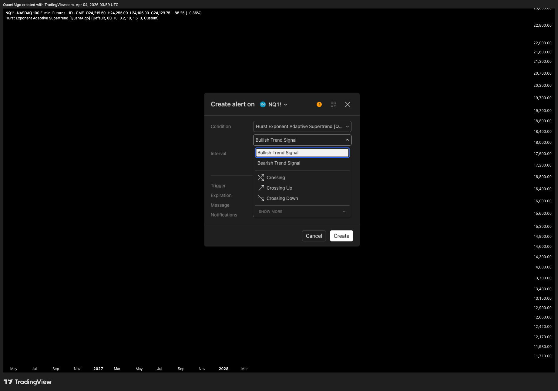
Task: Click the TradingView logo at bottom
Action: pos(28,382)
